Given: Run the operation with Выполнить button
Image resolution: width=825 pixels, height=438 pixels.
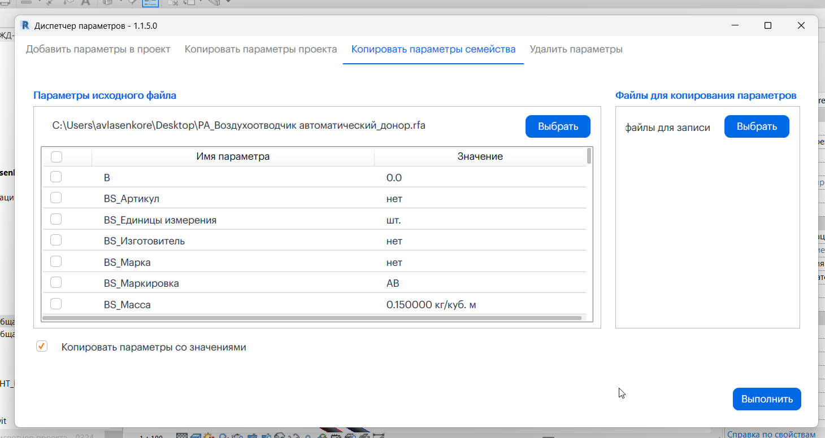Looking at the screenshot, I should [x=767, y=399].
